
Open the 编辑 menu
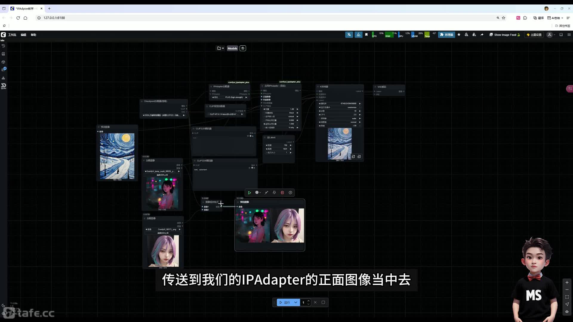(24, 35)
